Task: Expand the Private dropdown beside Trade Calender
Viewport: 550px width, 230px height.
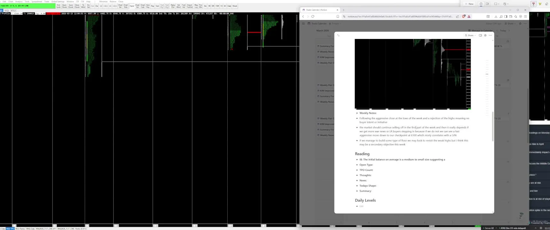Action: 335,23
